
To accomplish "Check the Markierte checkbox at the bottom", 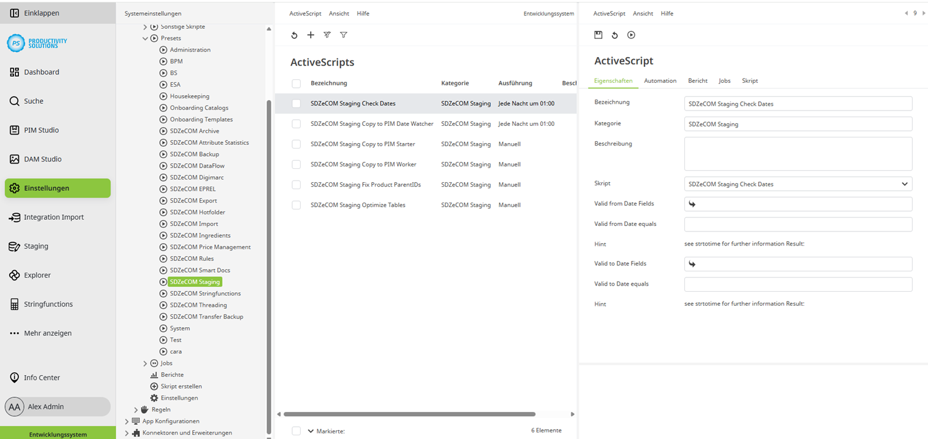I will (x=296, y=430).
